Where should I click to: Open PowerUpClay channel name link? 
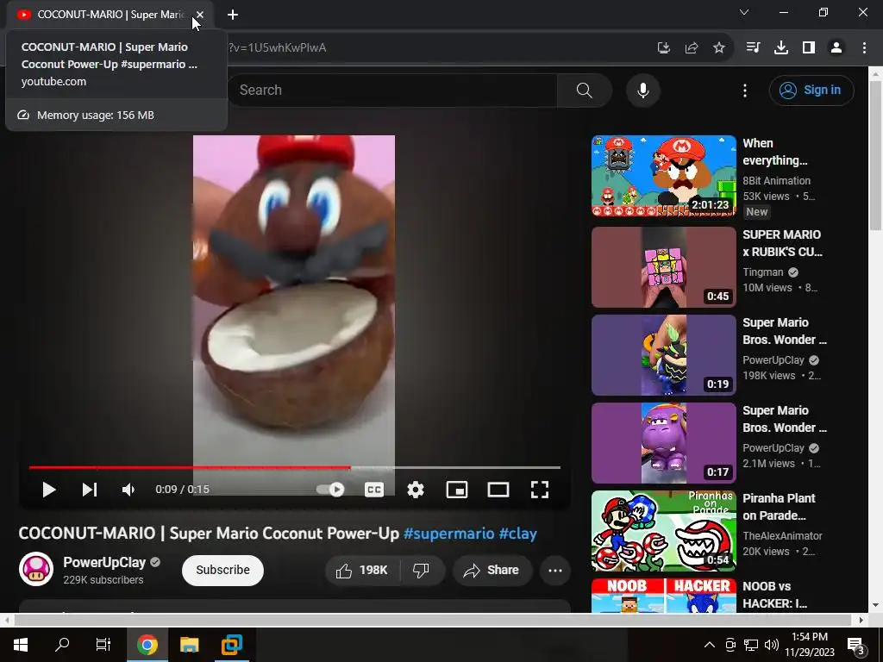tap(104, 562)
